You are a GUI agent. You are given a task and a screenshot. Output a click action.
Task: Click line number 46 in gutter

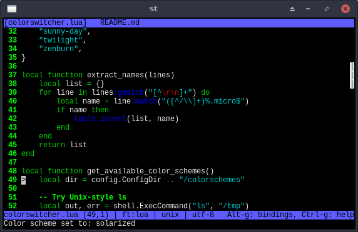pos(13,153)
